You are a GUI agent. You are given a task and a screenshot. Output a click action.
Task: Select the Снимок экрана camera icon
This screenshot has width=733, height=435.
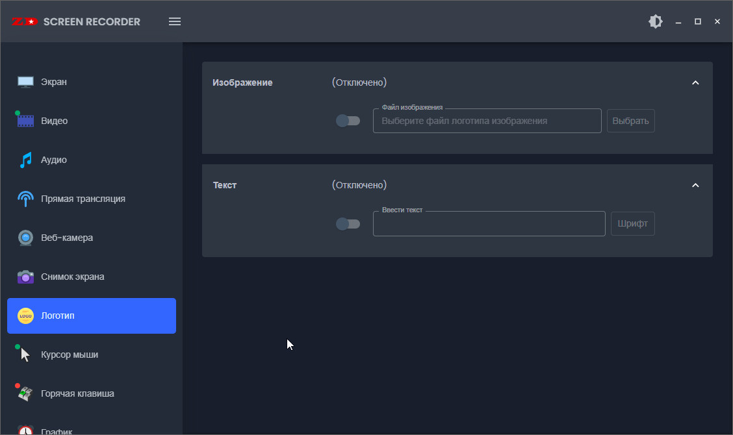click(25, 277)
